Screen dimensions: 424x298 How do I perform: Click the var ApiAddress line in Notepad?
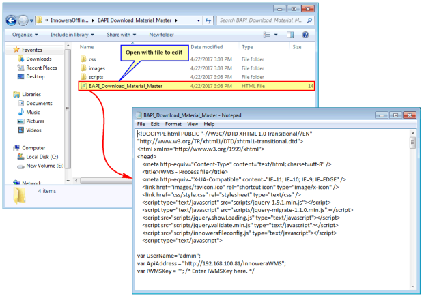212,263
